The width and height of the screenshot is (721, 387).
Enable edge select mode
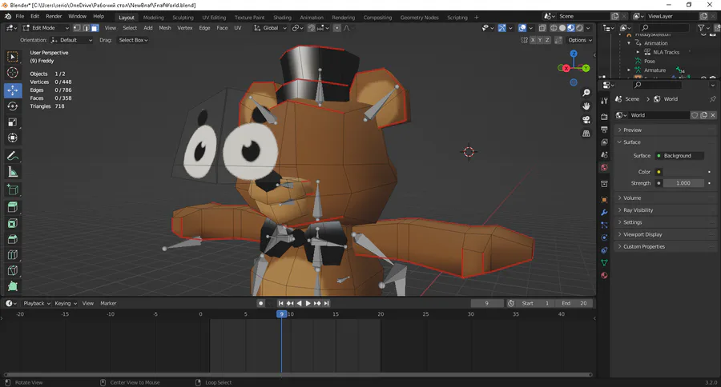click(86, 28)
